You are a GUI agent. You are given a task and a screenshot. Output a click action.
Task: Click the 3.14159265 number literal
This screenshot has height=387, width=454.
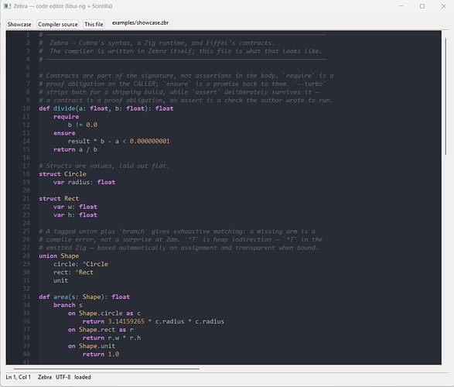coord(126,321)
